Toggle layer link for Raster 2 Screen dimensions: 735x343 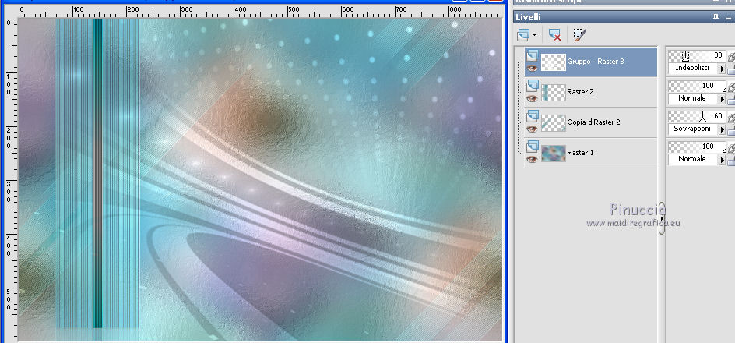(731, 87)
